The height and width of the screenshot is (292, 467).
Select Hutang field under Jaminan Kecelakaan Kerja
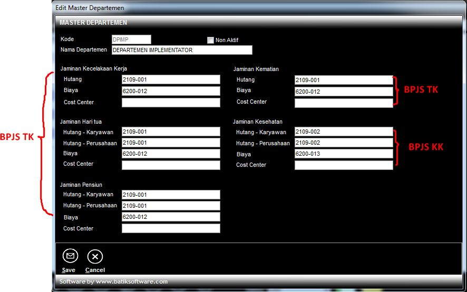(171, 79)
